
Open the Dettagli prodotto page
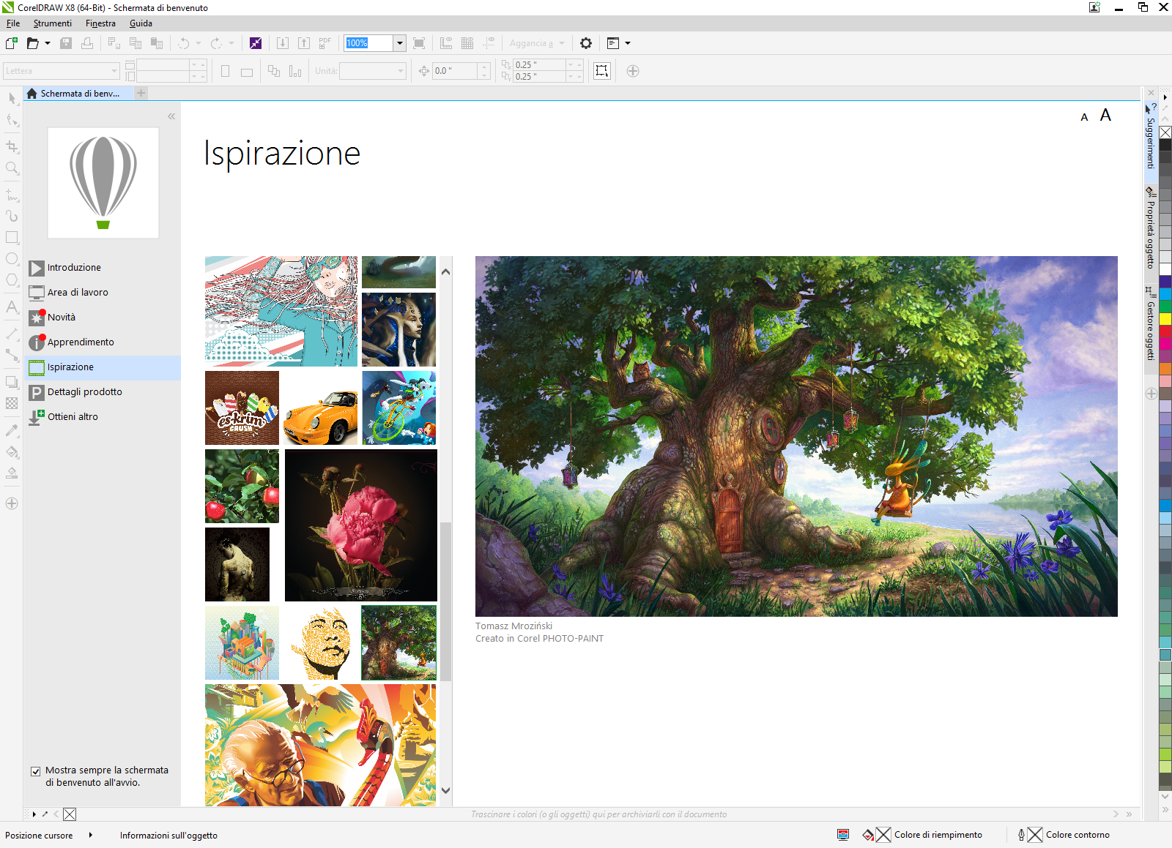point(84,392)
